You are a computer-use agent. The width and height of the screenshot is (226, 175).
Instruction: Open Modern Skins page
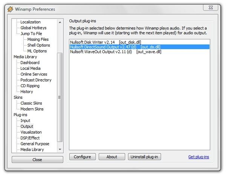click(32, 109)
